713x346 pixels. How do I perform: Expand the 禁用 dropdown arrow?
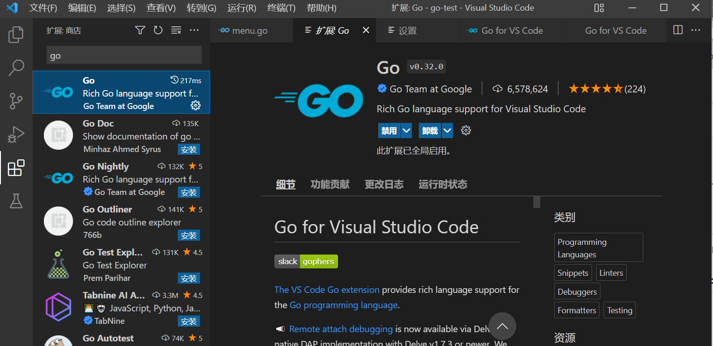pos(406,131)
